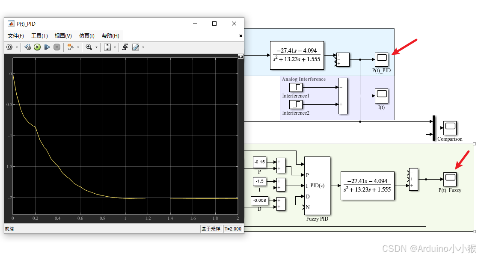
Task: Activate the zoom magnifier tool
Action: [89, 47]
